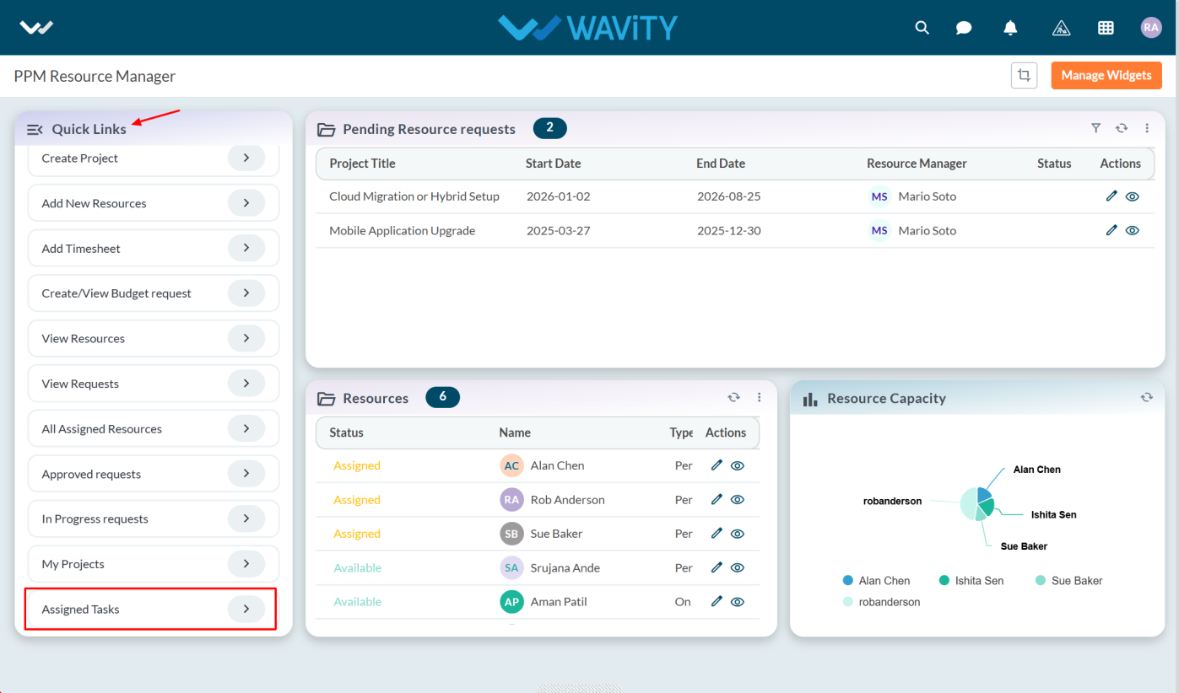The height and width of the screenshot is (693, 1179).
Task: Open Add New Resources arrow
Action: 246,203
